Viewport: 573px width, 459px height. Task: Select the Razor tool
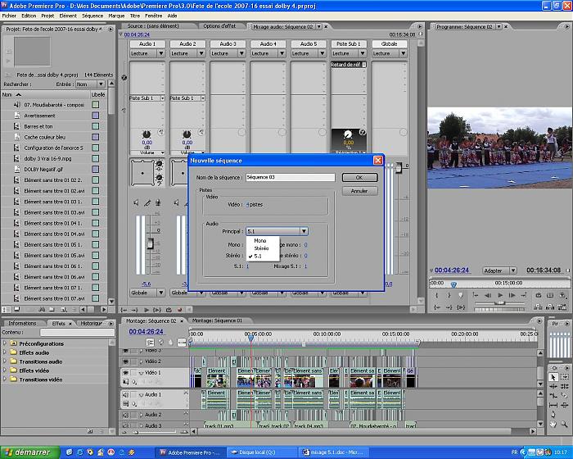564,396
